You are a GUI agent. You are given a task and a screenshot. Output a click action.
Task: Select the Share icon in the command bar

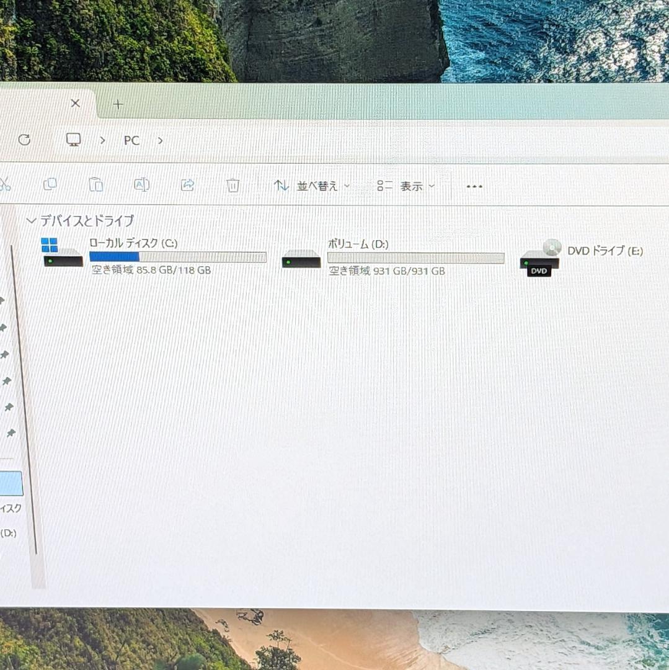[x=187, y=185]
